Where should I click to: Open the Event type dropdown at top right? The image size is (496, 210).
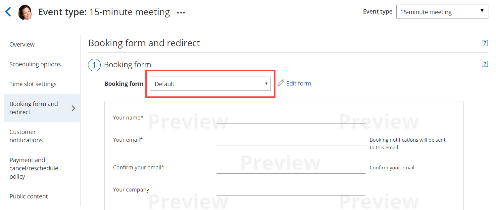point(442,12)
